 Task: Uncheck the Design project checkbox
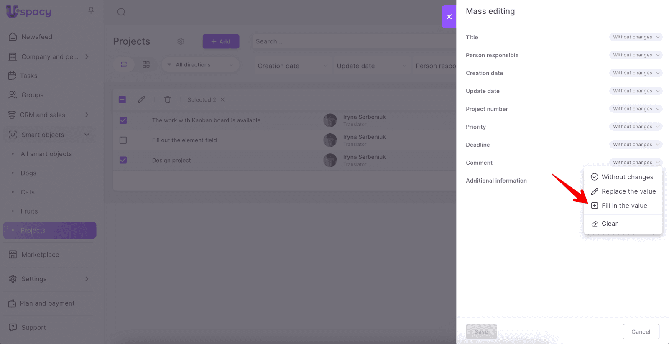coord(123,160)
